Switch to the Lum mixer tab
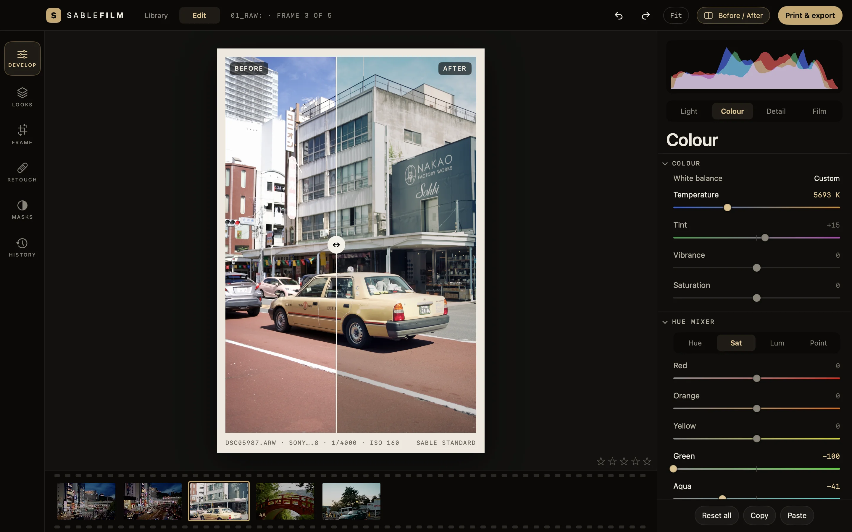The image size is (852, 532). pos(777,343)
